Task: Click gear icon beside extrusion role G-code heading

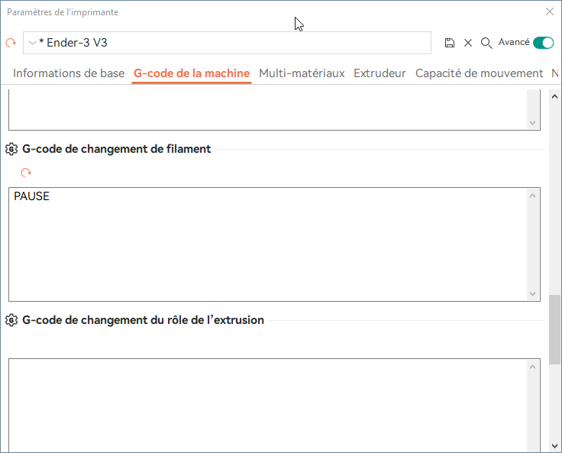Action: [x=11, y=320]
